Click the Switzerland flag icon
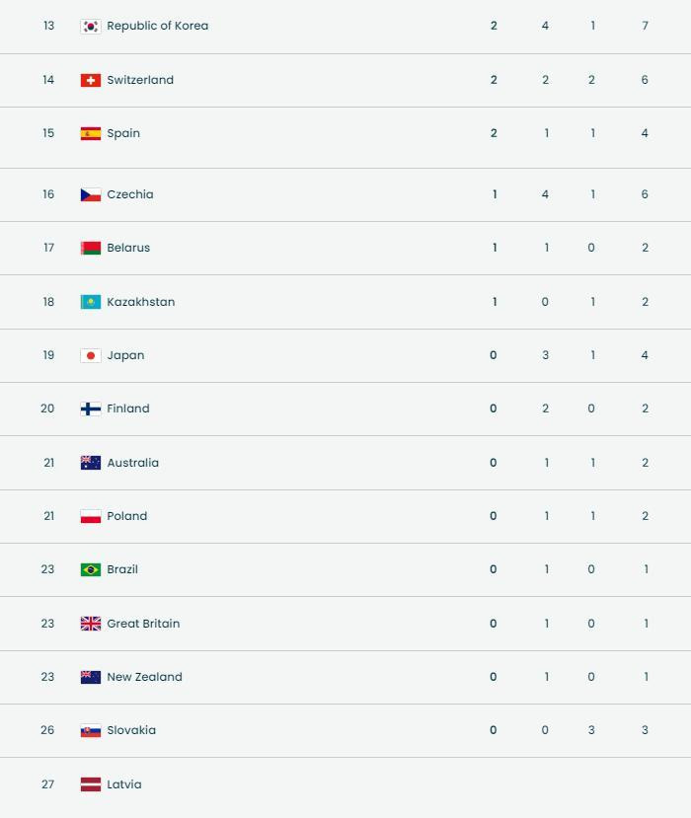 pos(91,80)
